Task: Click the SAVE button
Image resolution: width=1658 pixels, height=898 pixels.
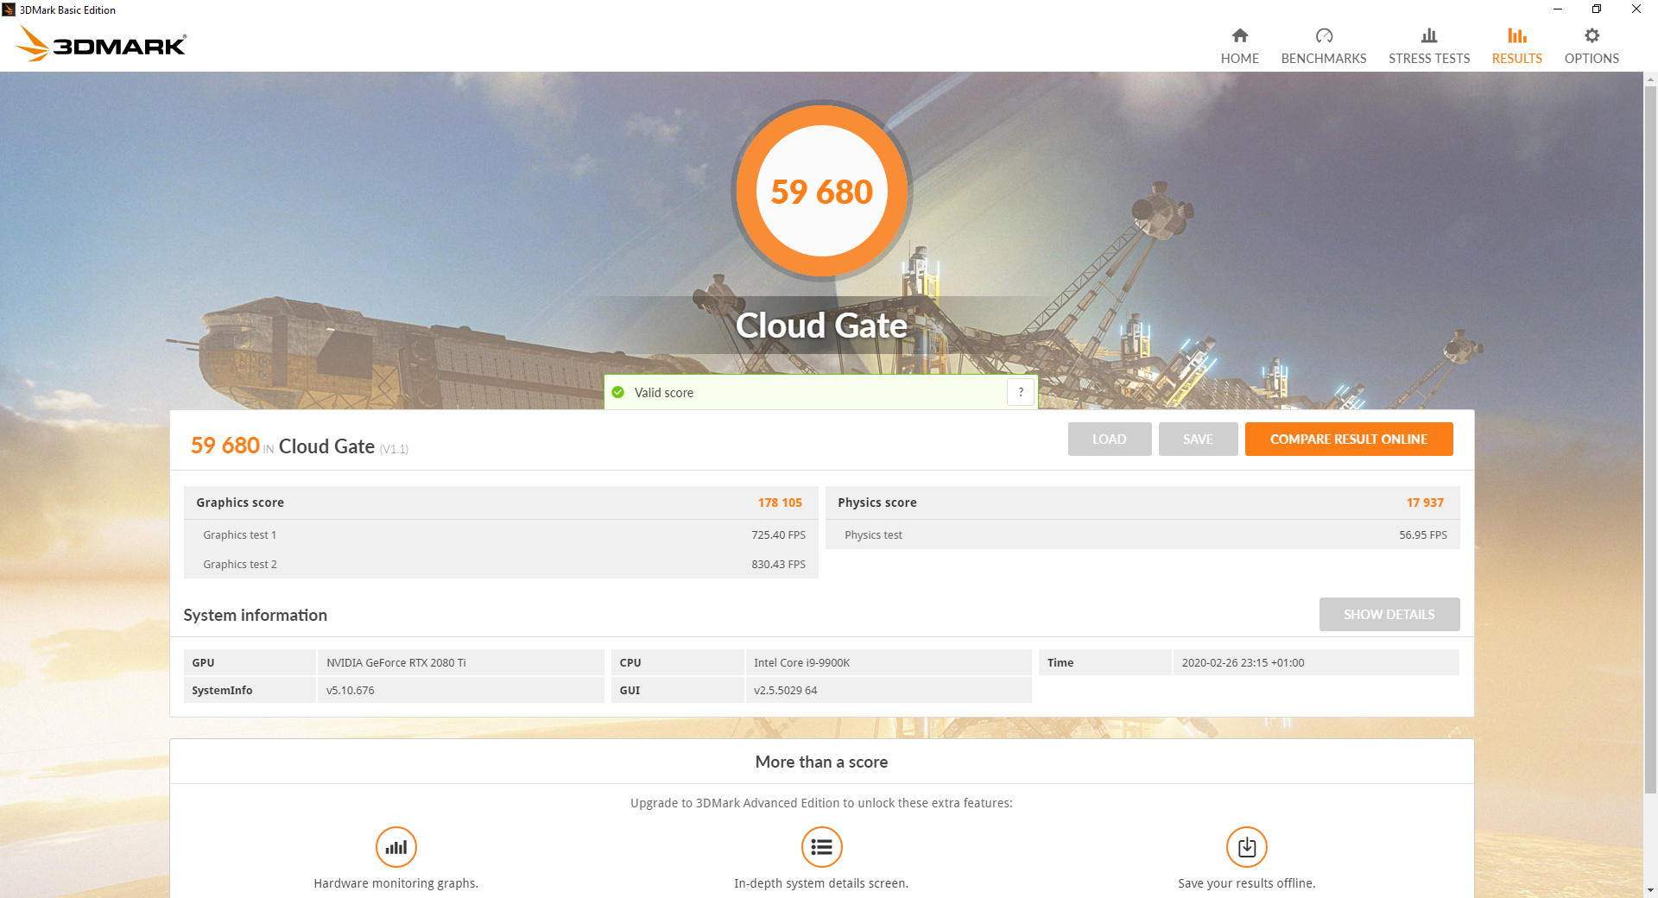Action: (1198, 439)
